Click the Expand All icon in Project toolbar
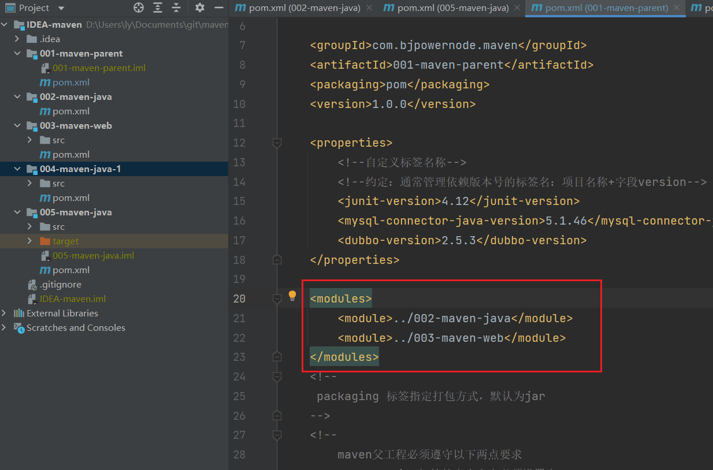This screenshot has width=713, height=470. point(158,8)
